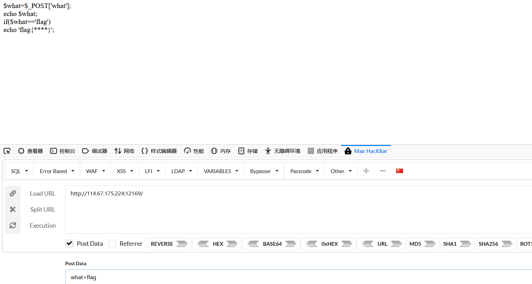Open the 网络 network tab
532x284 pixels.
pyautogui.click(x=124, y=151)
